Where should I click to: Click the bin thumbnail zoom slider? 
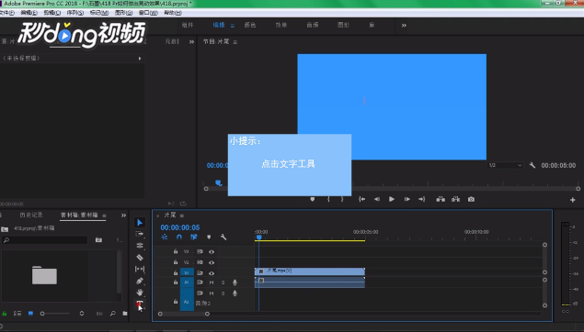(x=55, y=314)
